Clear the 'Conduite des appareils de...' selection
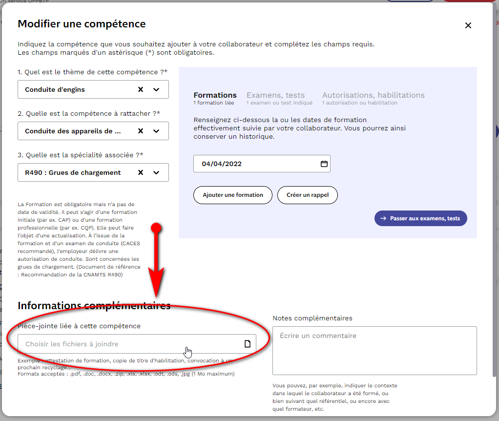This screenshot has height=421, width=499. [x=141, y=131]
